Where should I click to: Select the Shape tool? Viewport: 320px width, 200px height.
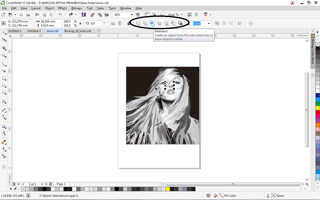[4, 39]
